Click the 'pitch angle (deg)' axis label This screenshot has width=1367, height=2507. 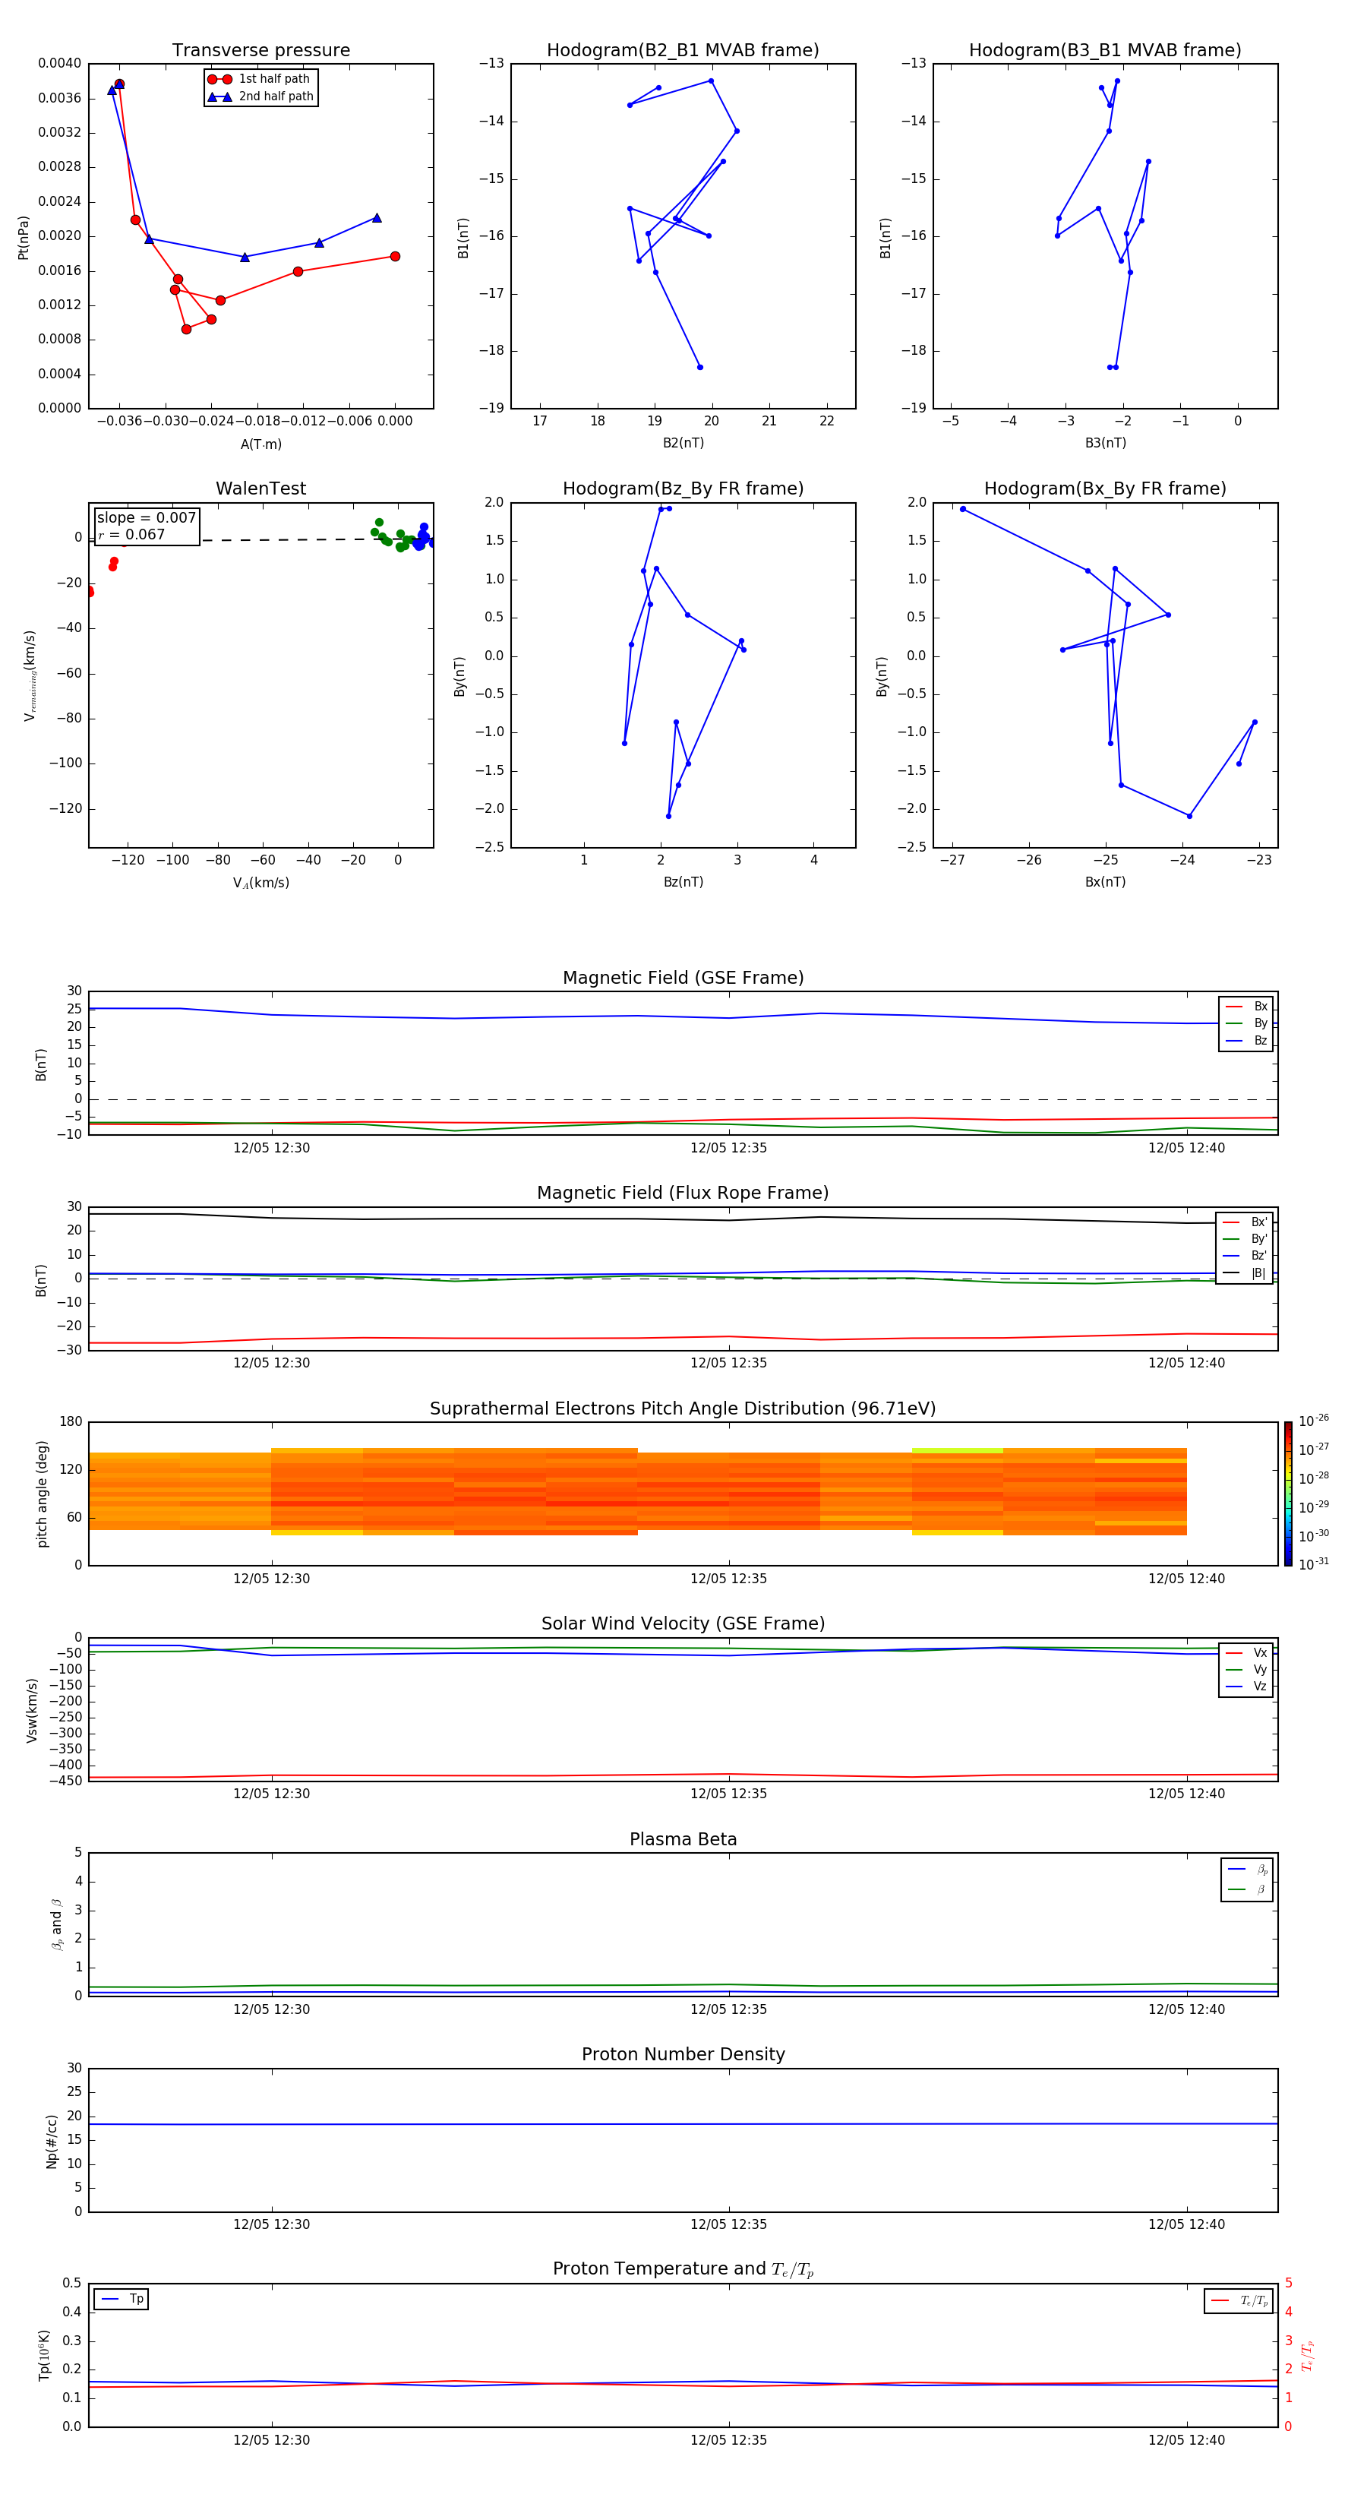tap(42, 1494)
